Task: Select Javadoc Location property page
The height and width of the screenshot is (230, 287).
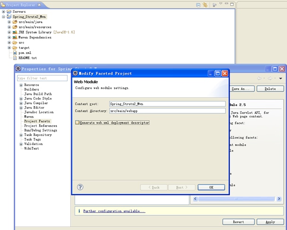Action: [x=39, y=112]
